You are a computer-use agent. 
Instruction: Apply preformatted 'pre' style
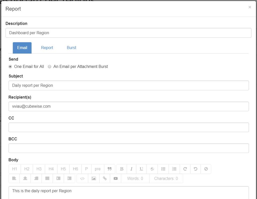pos(98,169)
